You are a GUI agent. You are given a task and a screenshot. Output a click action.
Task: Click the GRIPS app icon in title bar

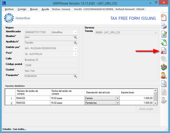coord(4,3)
